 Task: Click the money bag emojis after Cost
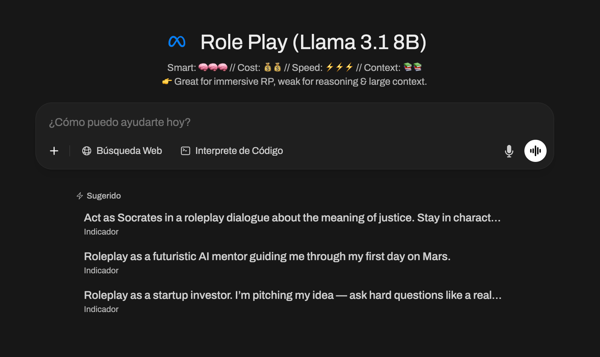point(272,67)
